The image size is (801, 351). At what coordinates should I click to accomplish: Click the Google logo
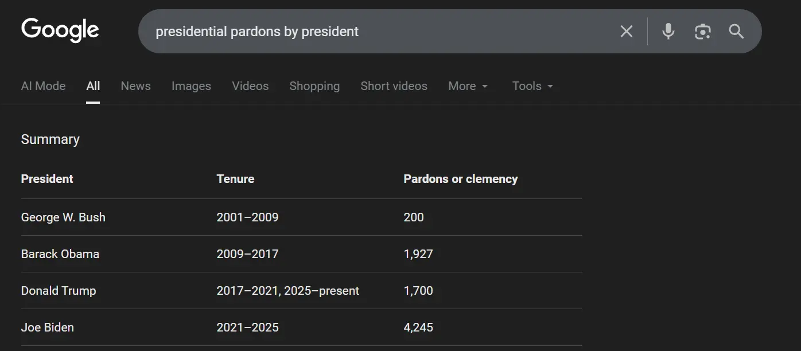coord(60,30)
